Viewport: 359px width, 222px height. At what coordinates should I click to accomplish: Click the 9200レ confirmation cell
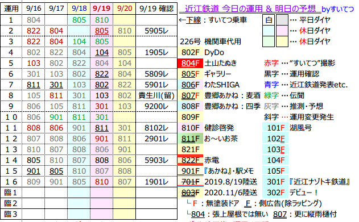[156, 106]
